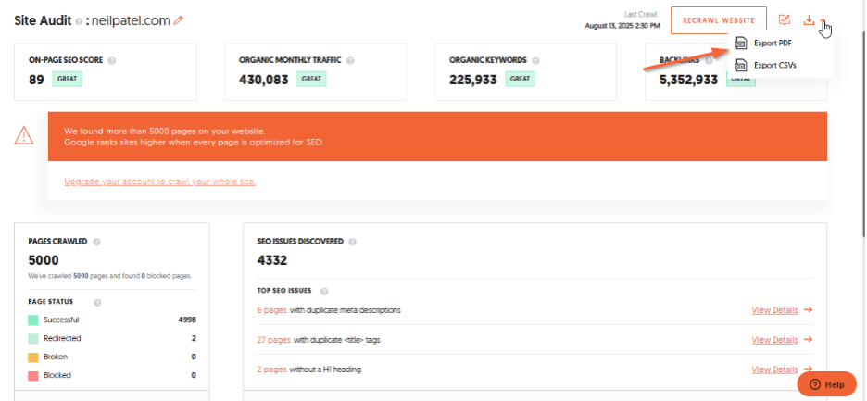Click the help icon beside Page Status
The height and width of the screenshot is (401, 867).
pyautogui.click(x=97, y=303)
